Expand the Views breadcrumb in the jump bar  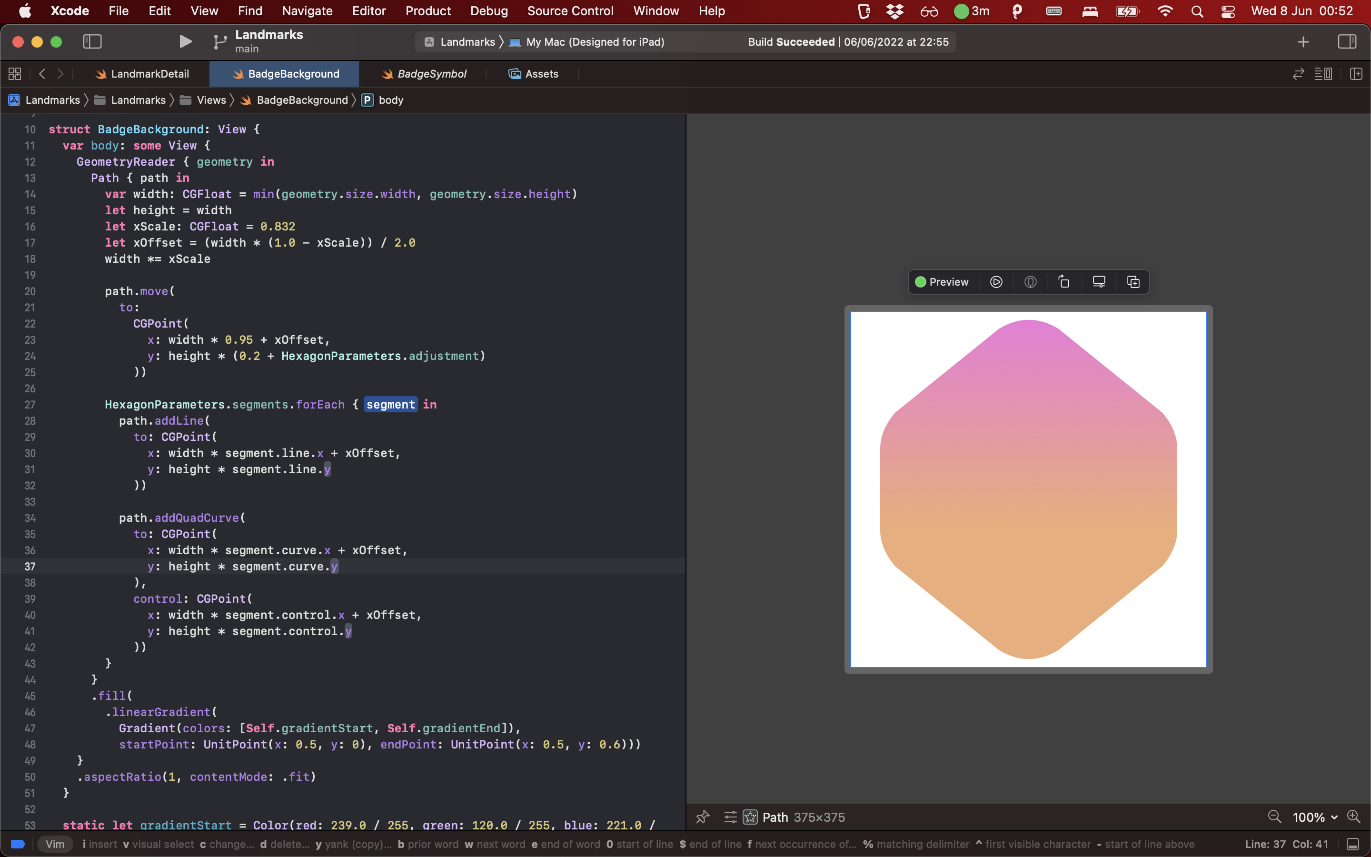click(x=212, y=100)
